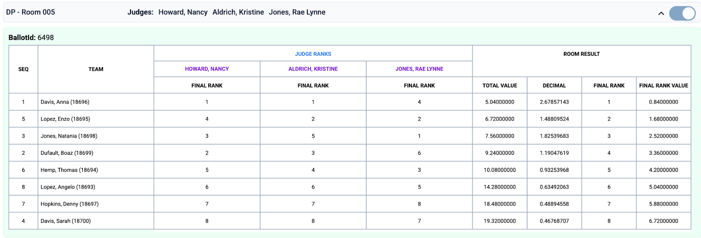This screenshot has height=238, width=701.
Task: Select the HOWARD, NANCY judge column header
Action: click(207, 69)
